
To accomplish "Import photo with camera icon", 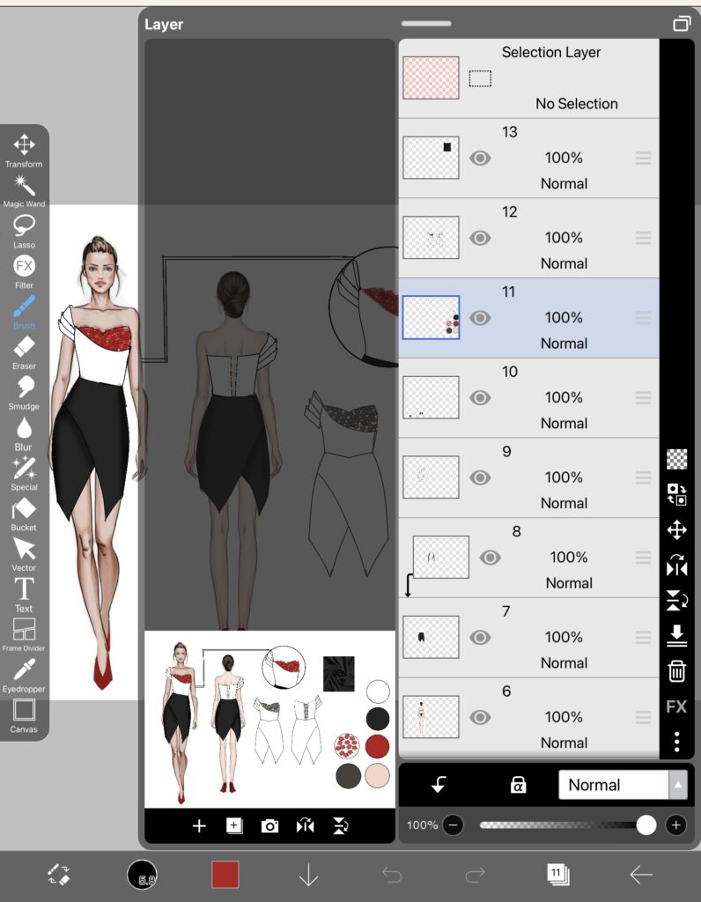I will (269, 825).
